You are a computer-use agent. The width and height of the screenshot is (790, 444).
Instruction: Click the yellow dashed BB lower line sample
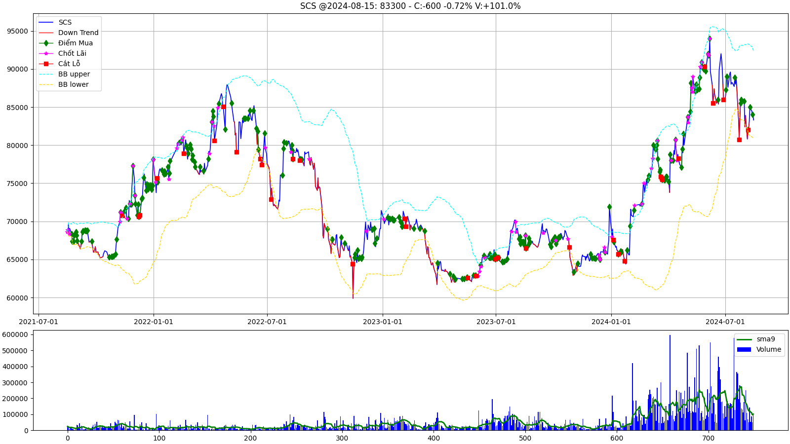(46, 84)
